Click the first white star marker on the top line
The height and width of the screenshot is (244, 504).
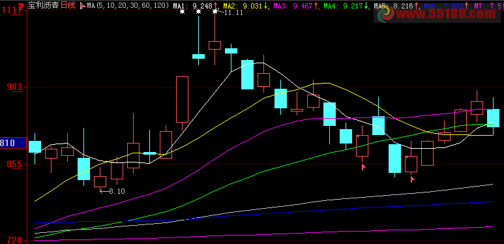pos(183,12)
